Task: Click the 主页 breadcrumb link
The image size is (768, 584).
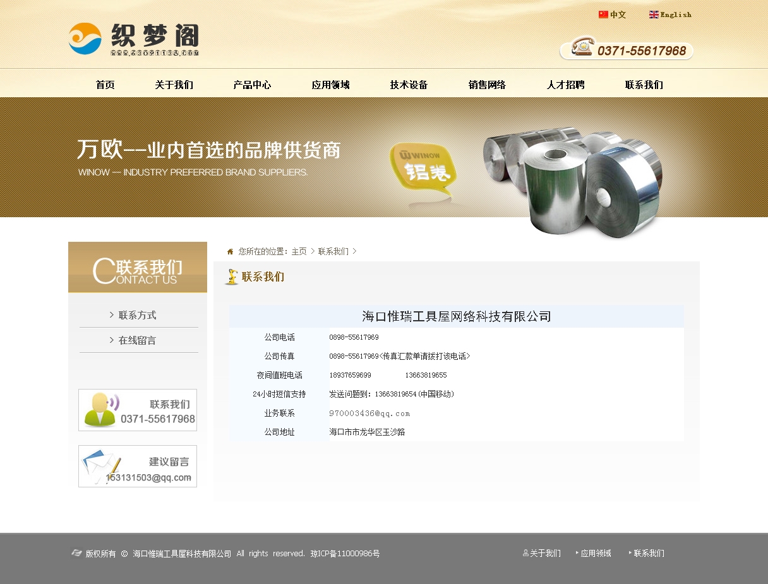Action: tap(299, 251)
